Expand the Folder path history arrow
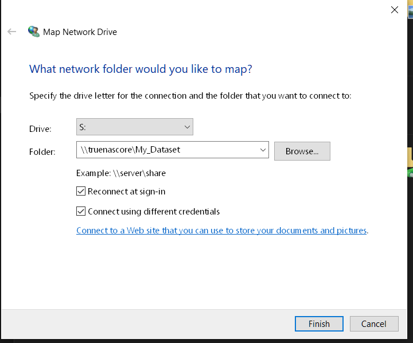Image resolution: width=413 pixels, height=343 pixels. 263,150
